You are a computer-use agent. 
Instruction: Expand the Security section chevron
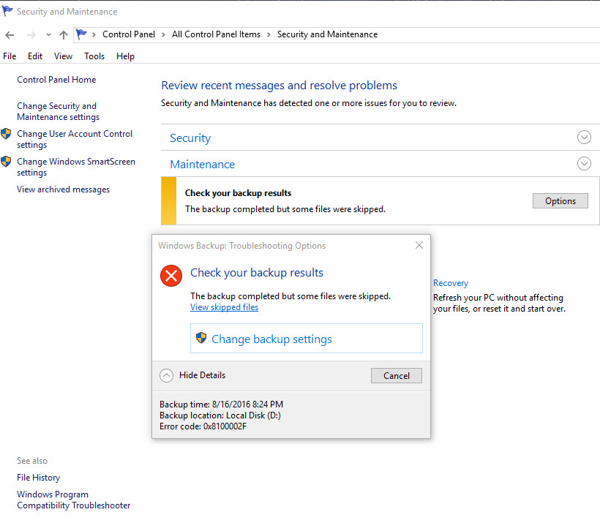coord(584,138)
